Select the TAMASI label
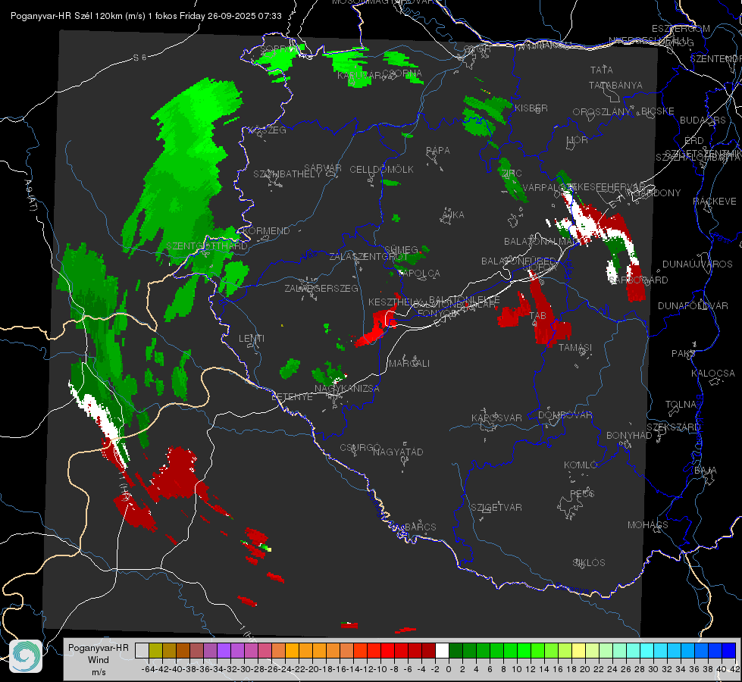 (x=575, y=347)
